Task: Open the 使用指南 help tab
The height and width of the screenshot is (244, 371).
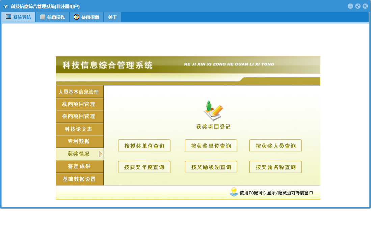Action: click(x=87, y=17)
